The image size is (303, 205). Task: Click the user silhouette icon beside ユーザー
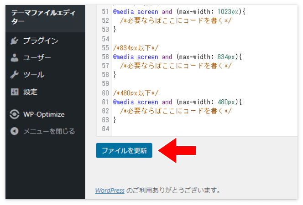(x=15, y=58)
